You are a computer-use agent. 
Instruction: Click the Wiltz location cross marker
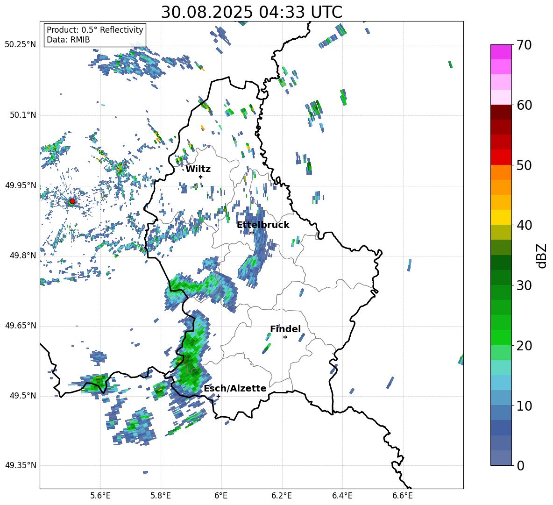(x=200, y=177)
